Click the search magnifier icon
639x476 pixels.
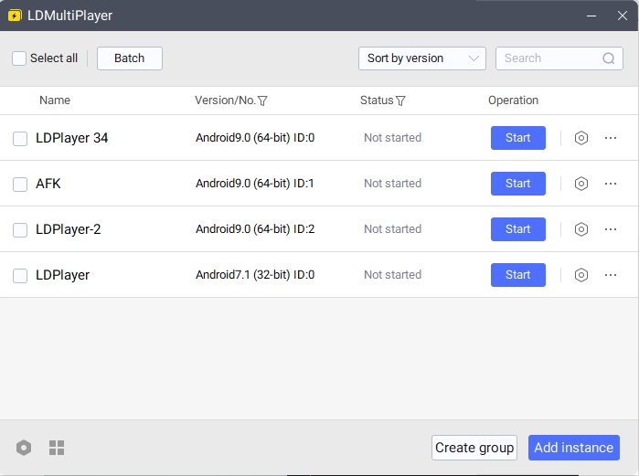609,58
